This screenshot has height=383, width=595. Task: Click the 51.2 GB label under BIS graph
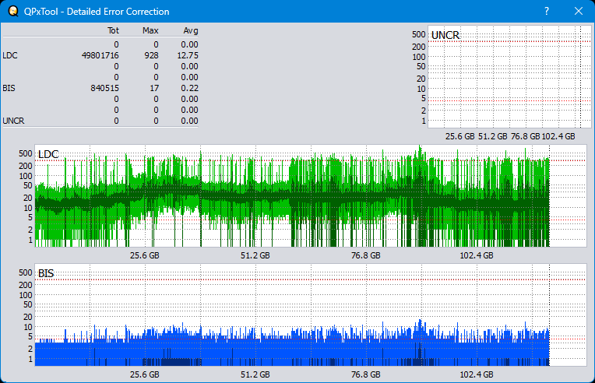coord(255,374)
